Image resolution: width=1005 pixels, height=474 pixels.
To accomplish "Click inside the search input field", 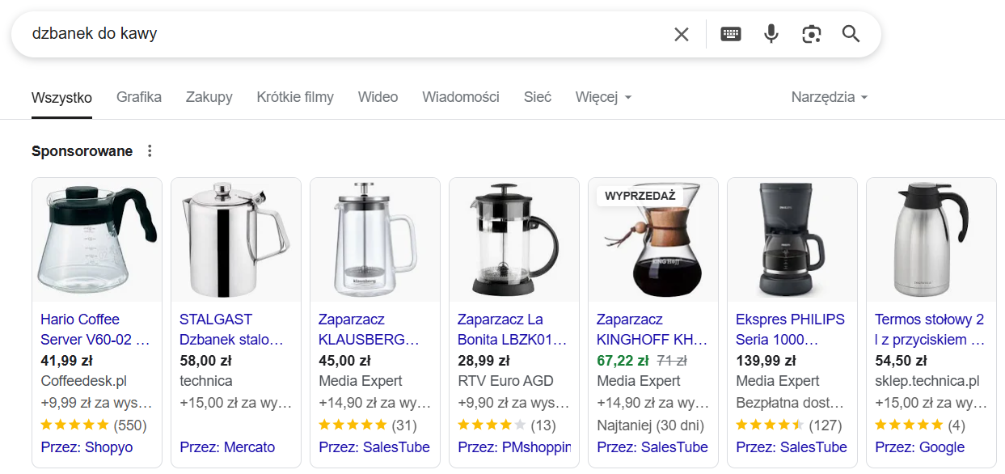I will [323, 34].
